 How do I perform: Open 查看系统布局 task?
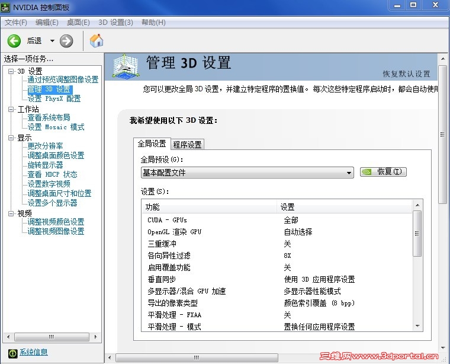[x=49, y=117]
